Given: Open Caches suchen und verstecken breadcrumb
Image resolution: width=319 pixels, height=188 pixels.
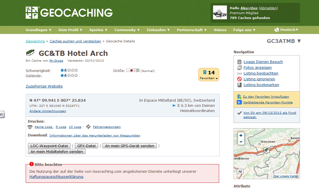Looking at the screenshot, I should 75,41.
